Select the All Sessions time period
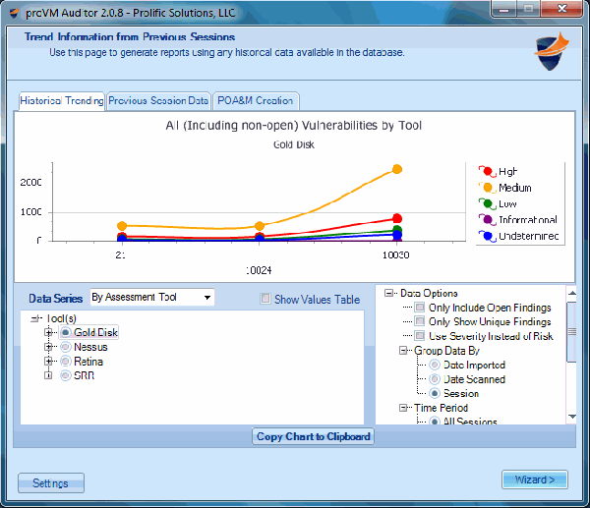 pyautogui.click(x=435, y=422)
